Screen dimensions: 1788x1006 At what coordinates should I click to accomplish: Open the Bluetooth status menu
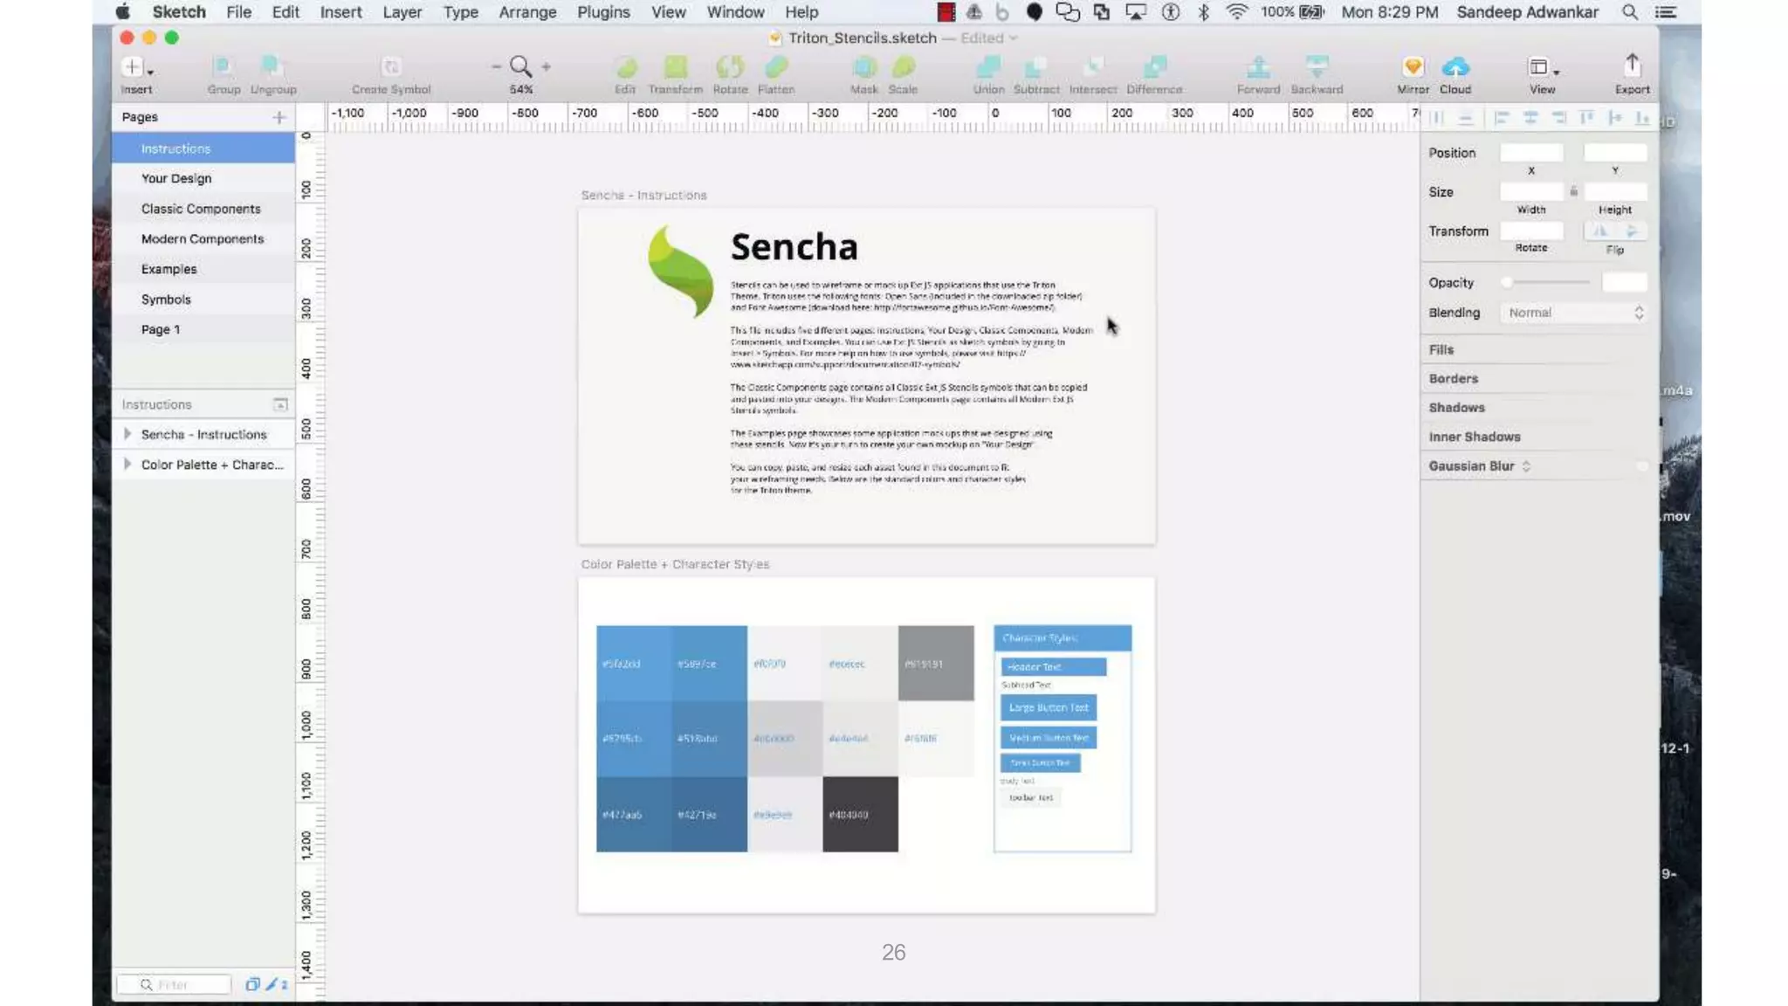point(1203,12)
